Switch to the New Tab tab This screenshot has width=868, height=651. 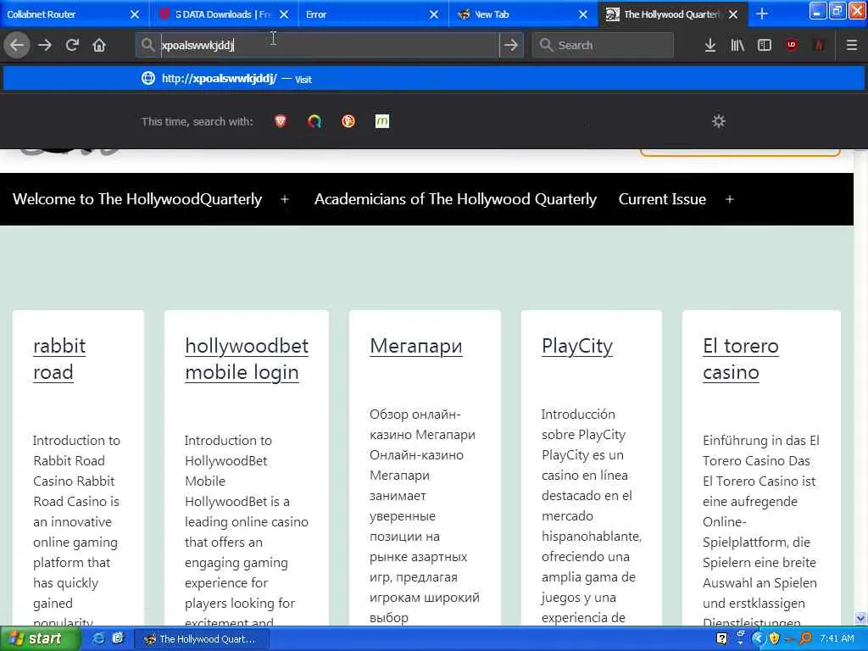coord(522,14)
